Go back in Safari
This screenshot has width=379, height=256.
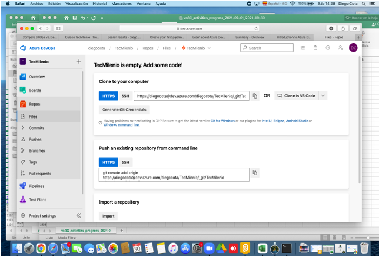(x=41, y=29)
